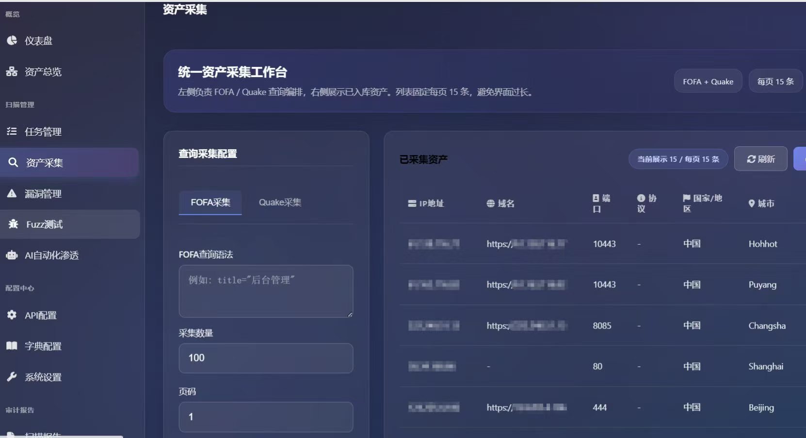Click the API配置 gear icon
The width and height of the screenshot is (806, 438).
click(12, 315)
